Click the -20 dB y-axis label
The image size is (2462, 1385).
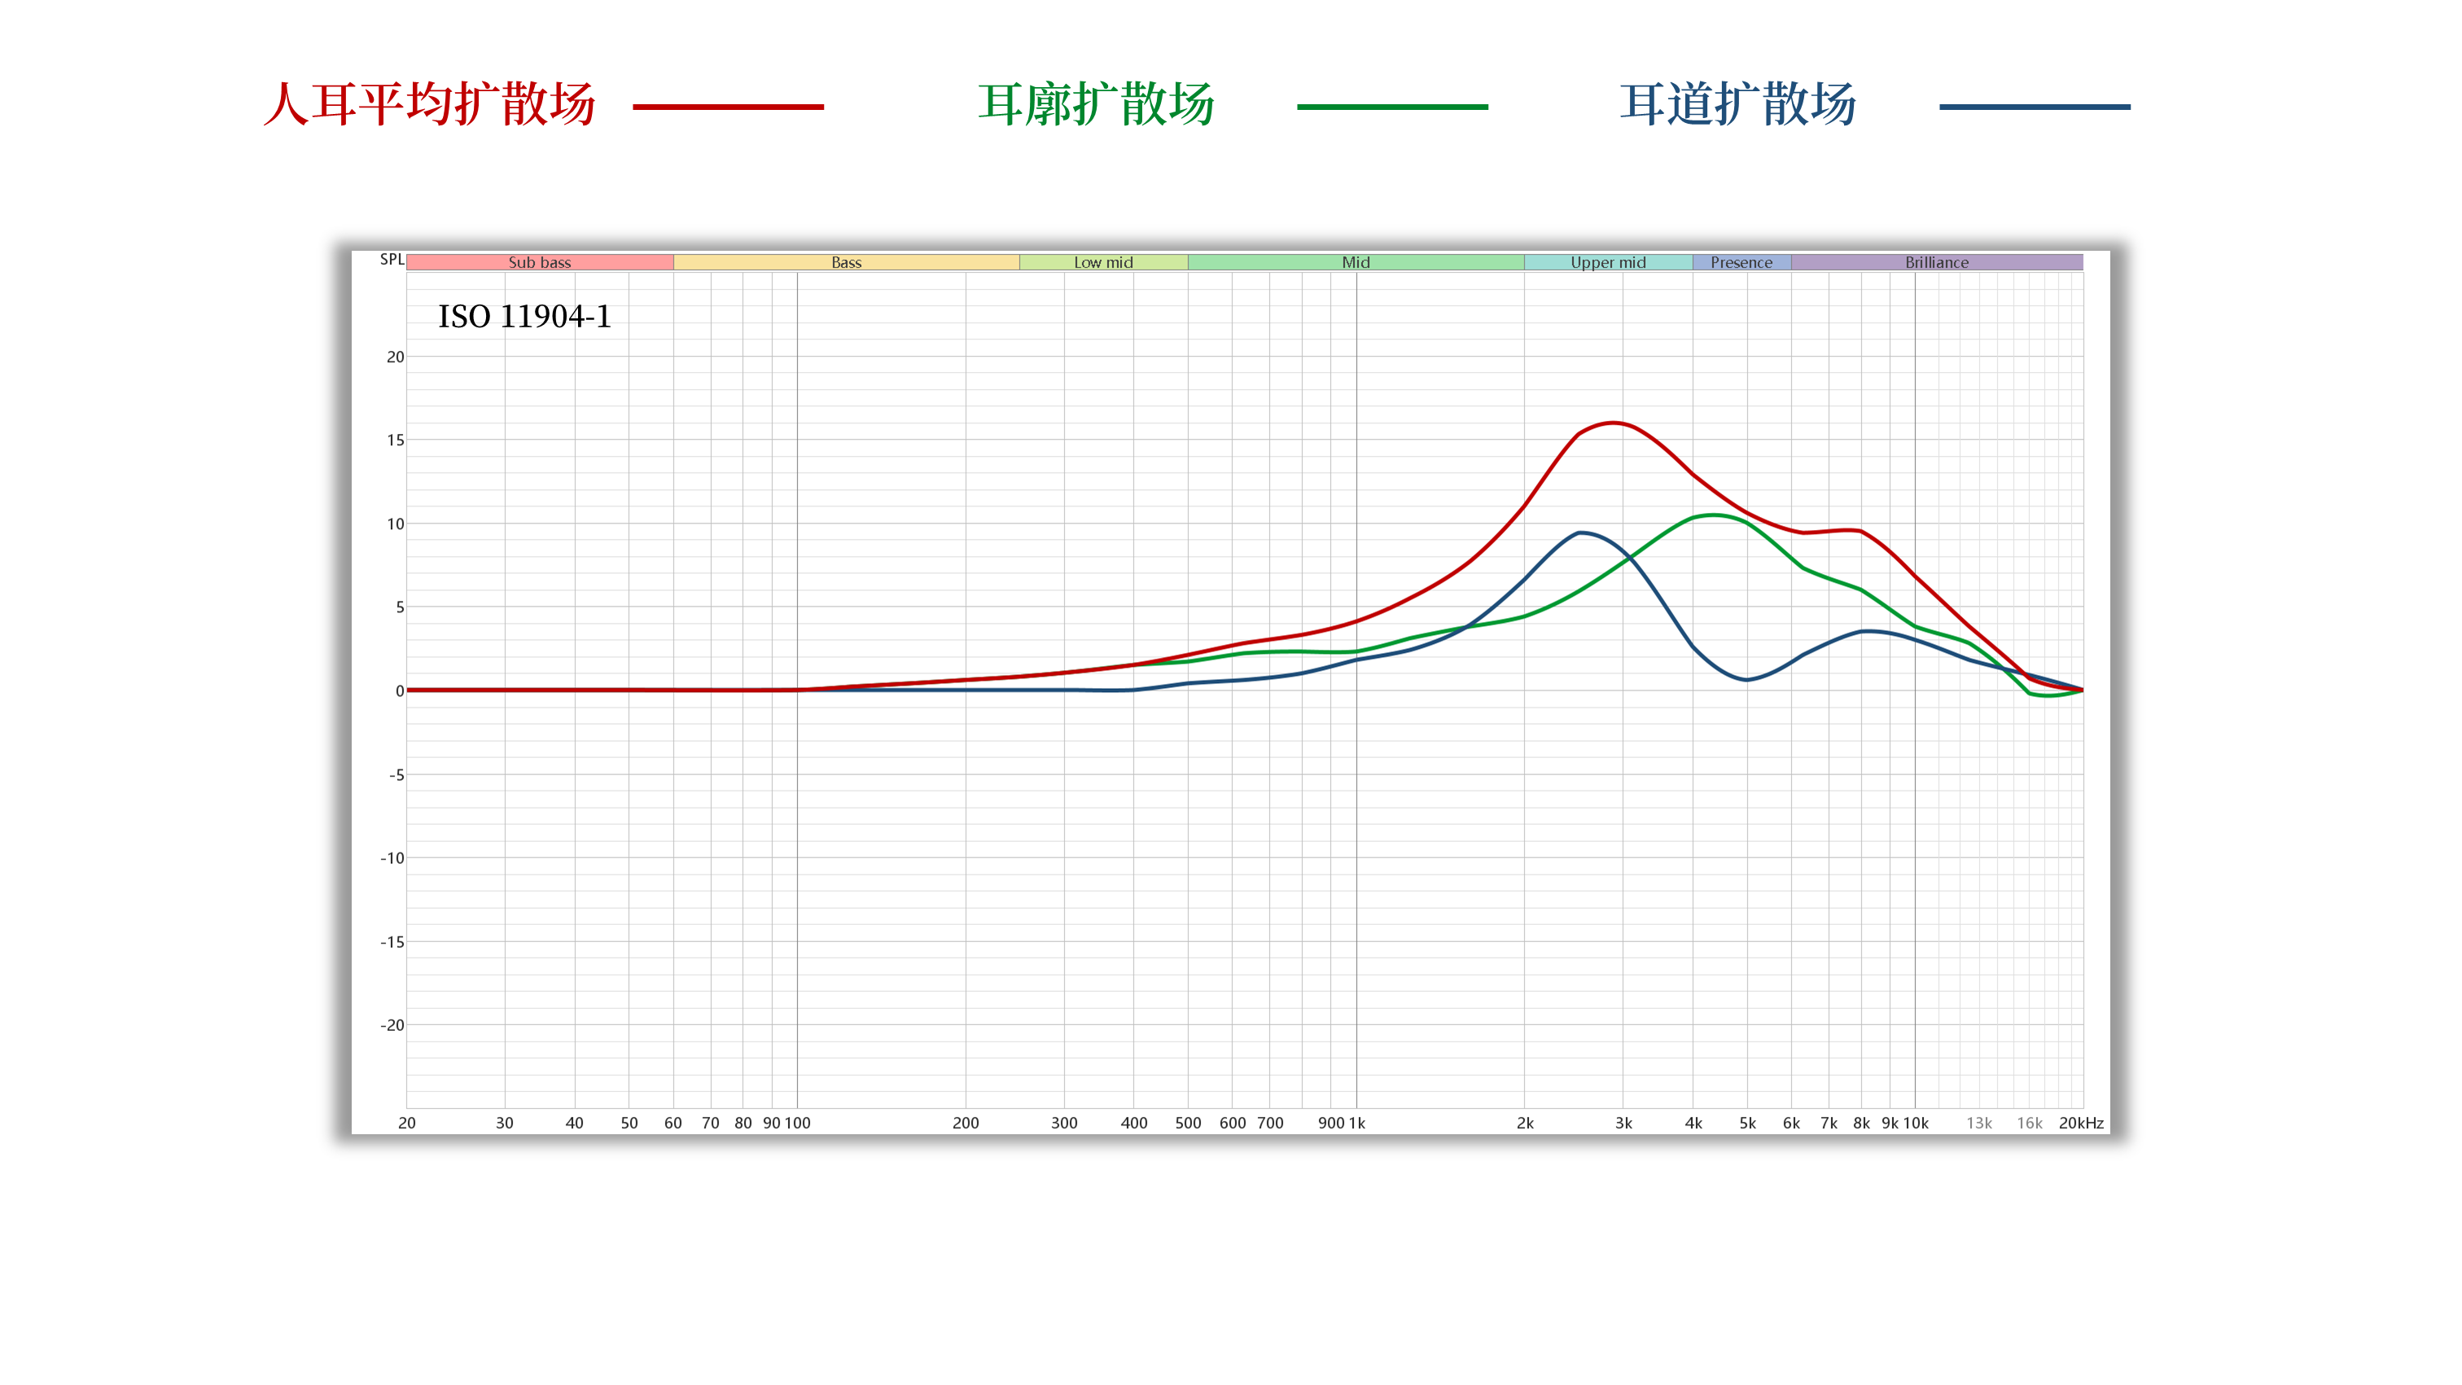[392, 1024]
